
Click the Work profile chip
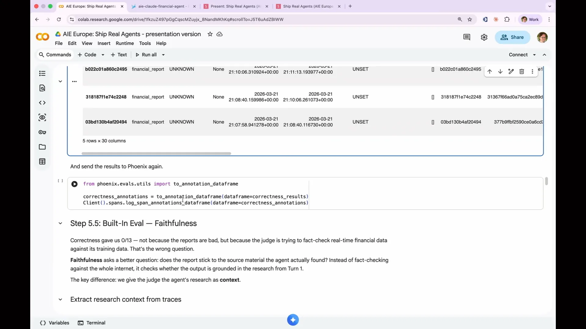(x=530, y=19)
